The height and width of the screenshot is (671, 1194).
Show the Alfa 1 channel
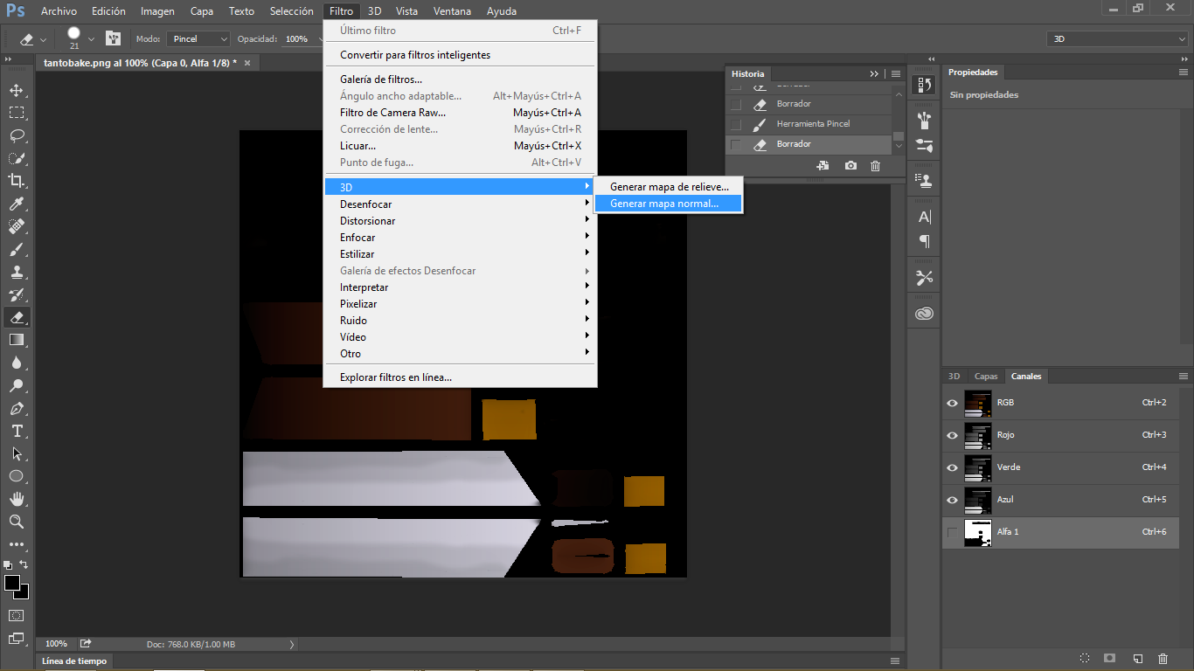[952, 532]
